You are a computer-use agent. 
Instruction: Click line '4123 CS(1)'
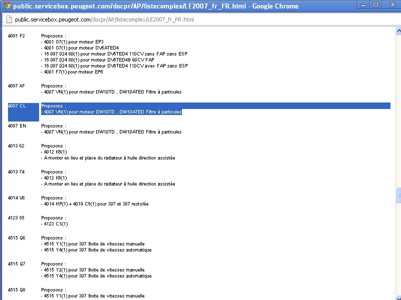[55, 224]
